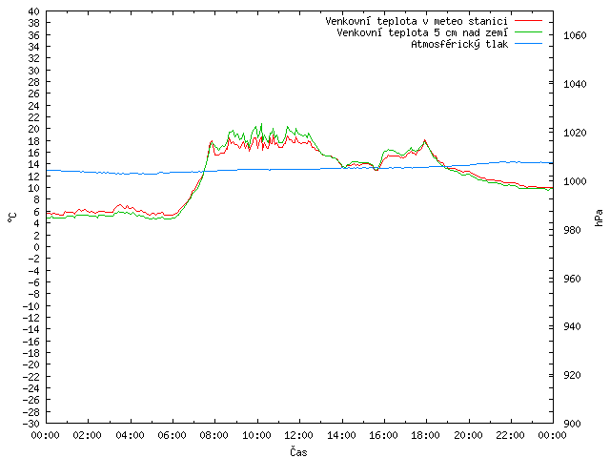Click the red curve peak at 18:00

(425, 140)
